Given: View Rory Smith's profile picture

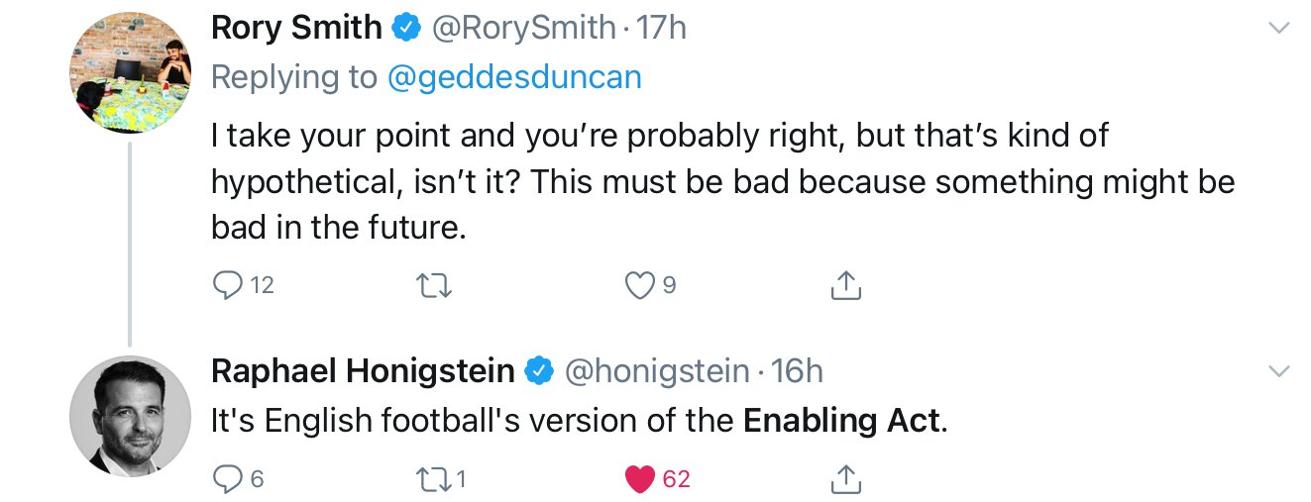Looking at the screenshot, I should pyautogui.click(x=130, y=72).
